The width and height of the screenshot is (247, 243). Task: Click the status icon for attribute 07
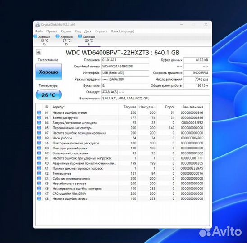(x=39, y=133)
